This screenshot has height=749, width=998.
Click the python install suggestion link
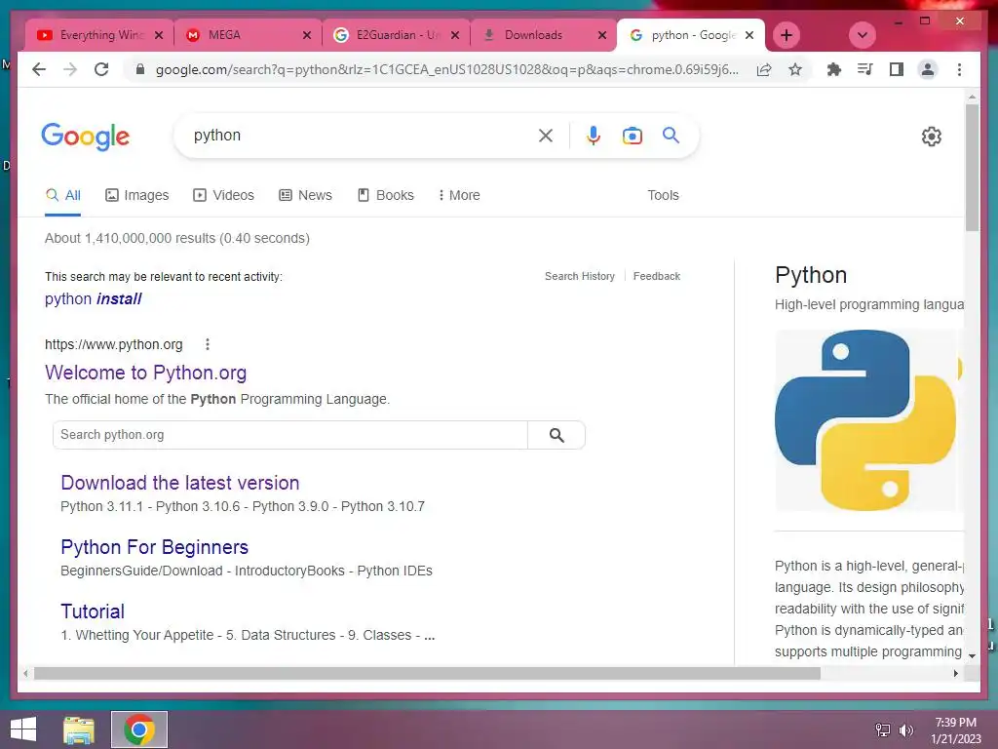point(93,298)
